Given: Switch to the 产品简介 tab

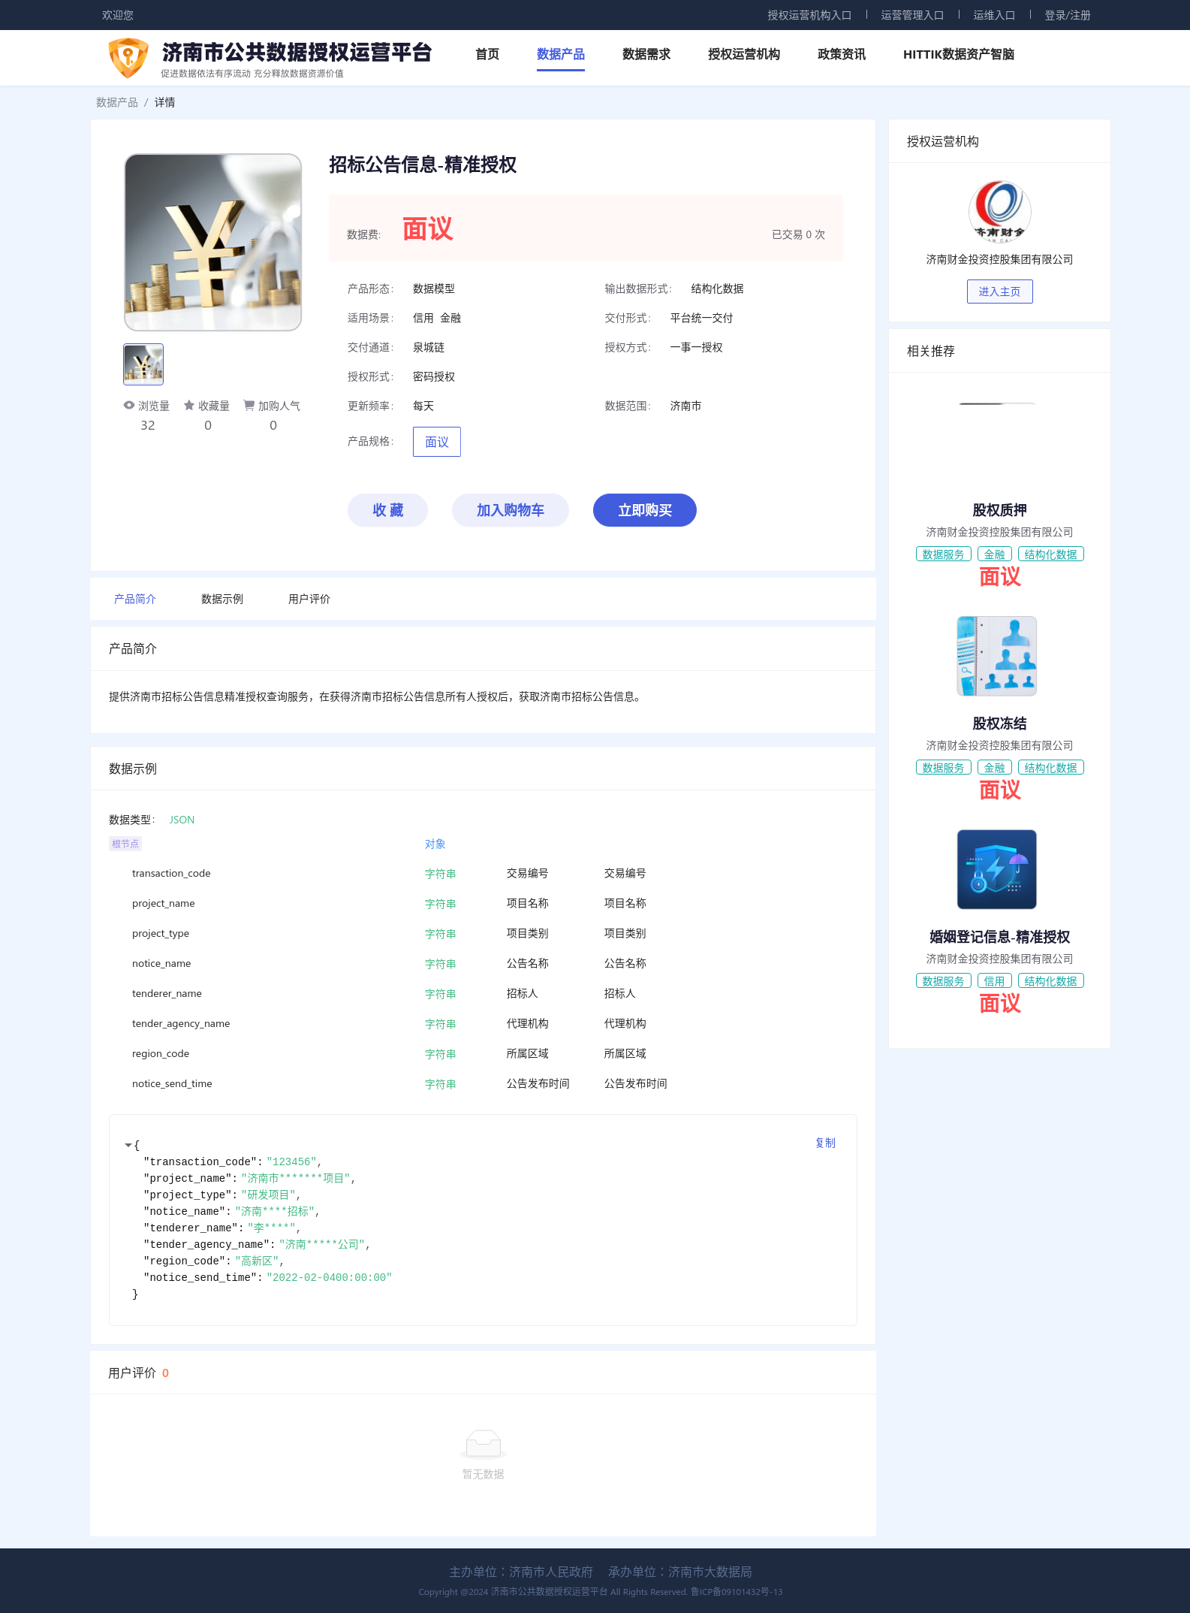Looking at the screenshot, I should (135, 599).
